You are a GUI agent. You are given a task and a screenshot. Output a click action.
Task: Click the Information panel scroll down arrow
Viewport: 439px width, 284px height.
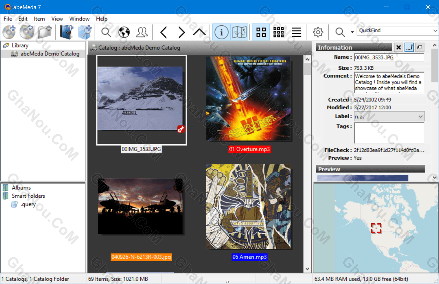tap(435, 177)
